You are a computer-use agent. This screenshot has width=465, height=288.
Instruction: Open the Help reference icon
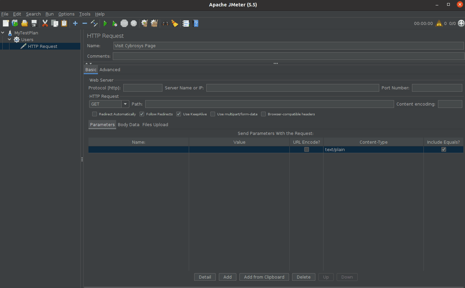pos(196,23)
